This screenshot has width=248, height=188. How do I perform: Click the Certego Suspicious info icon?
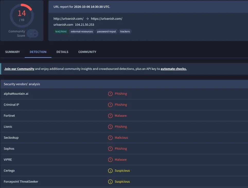point(110,171)
